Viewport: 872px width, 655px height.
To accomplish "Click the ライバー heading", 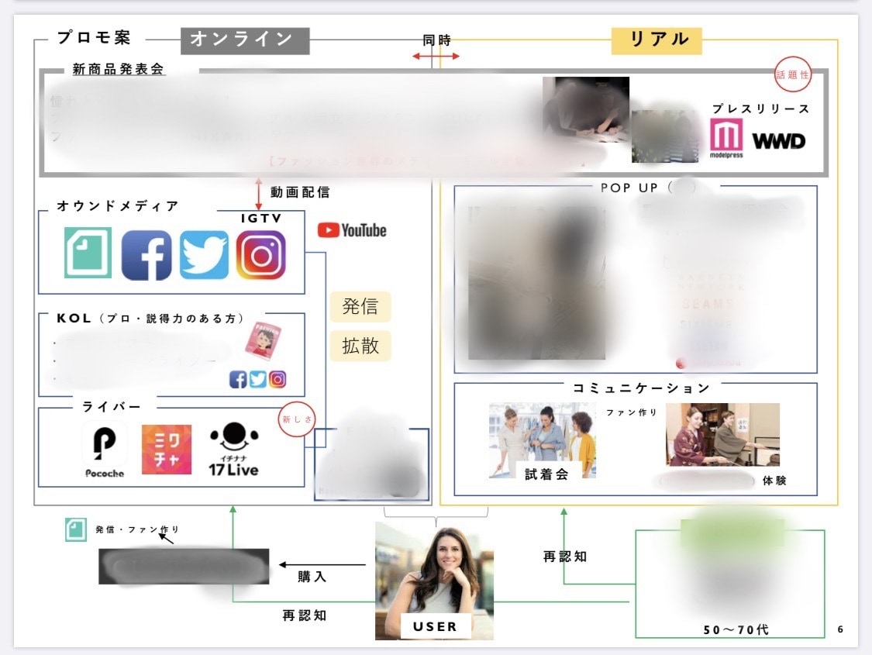I will [x=111, y=406].
